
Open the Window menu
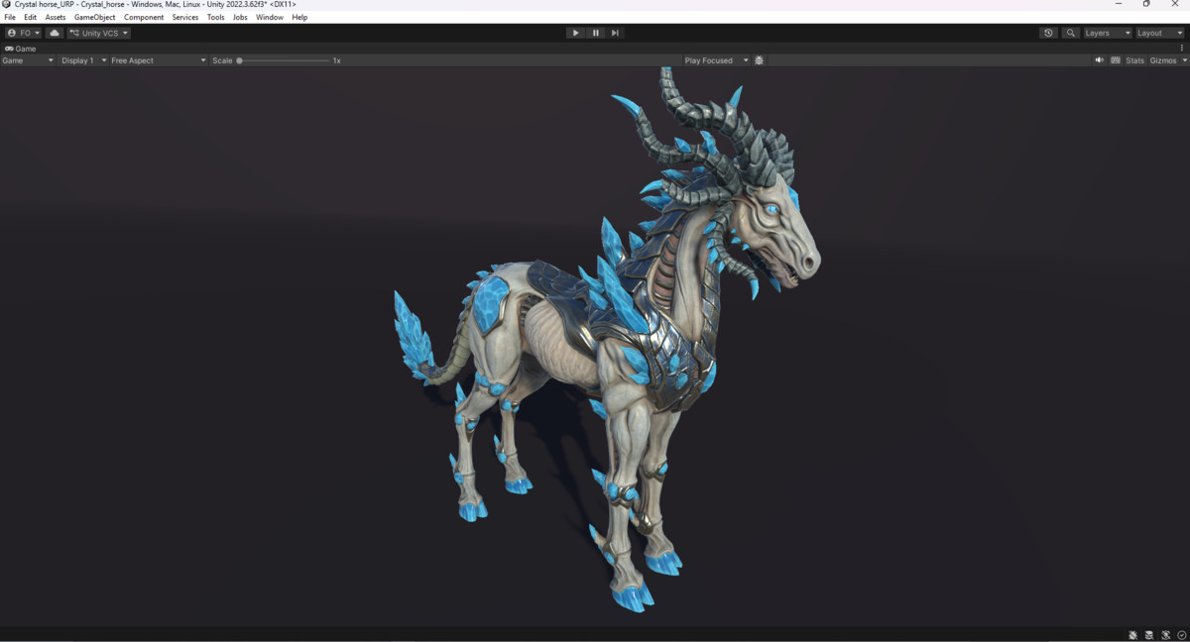(x=270, y=17)
